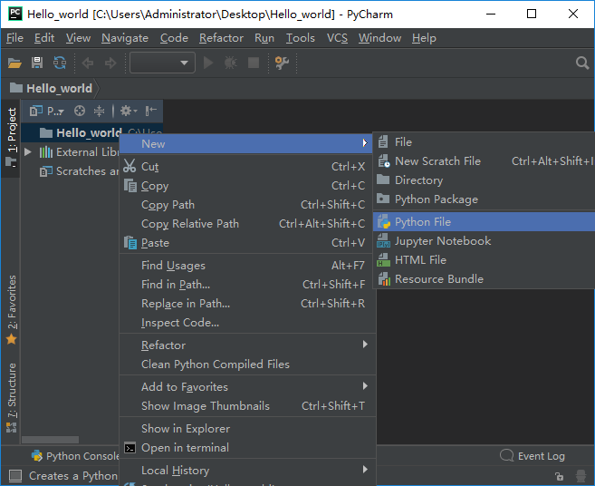Screen dimensions: 595x486
Task: Select Hello_world project root folder
Action: tap(81, 132)
